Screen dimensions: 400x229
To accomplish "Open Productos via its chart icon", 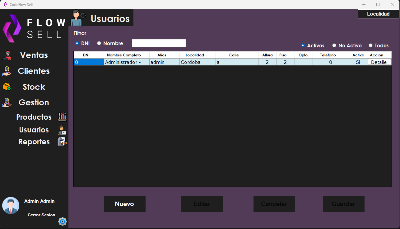I will [62, 117].
